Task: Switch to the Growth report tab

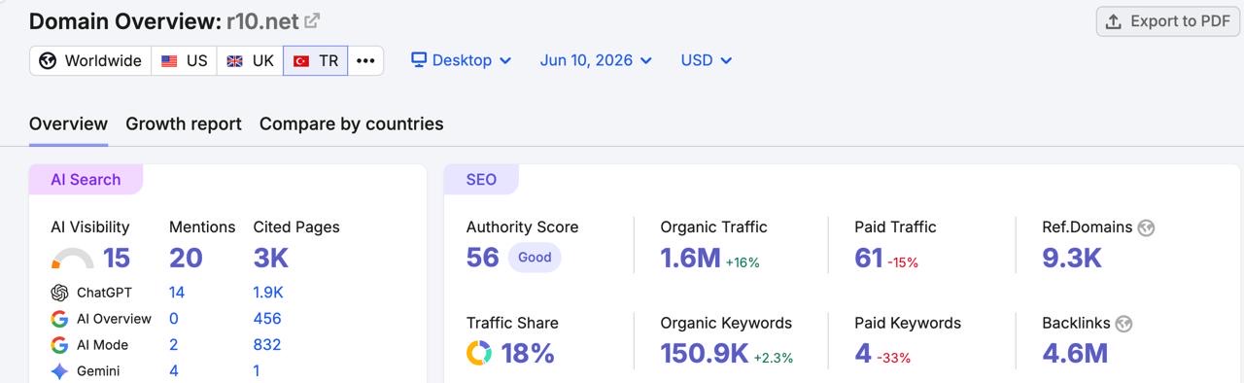Action: (184, 124)
